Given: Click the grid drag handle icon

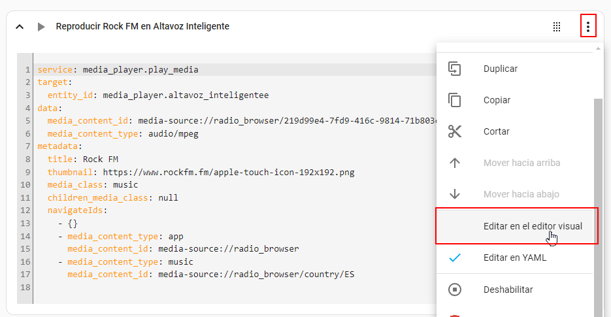Looking at the screenshot, I should click(x=557, y=27).
